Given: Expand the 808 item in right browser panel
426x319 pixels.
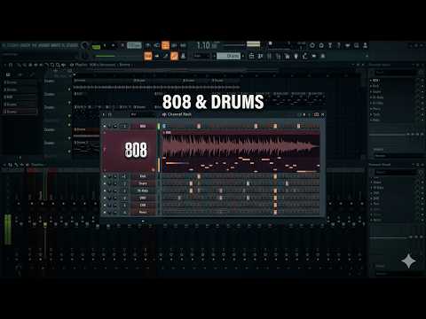Looking at the screenshot, I should click(371, 80).
